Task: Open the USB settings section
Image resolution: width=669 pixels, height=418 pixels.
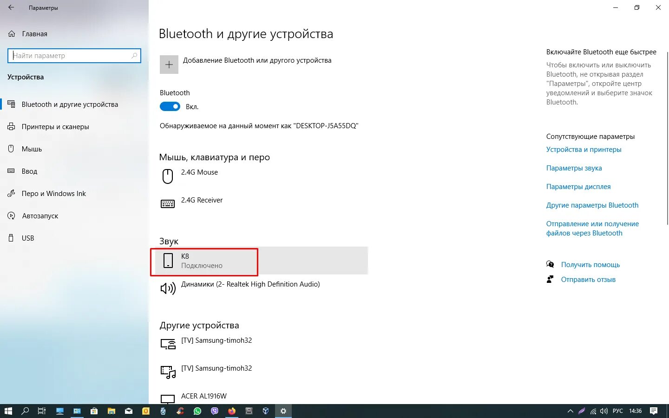Action: point(27,238)
